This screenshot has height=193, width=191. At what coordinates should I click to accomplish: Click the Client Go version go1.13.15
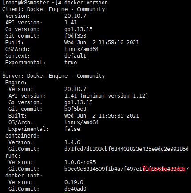click(x=78, y=29)
